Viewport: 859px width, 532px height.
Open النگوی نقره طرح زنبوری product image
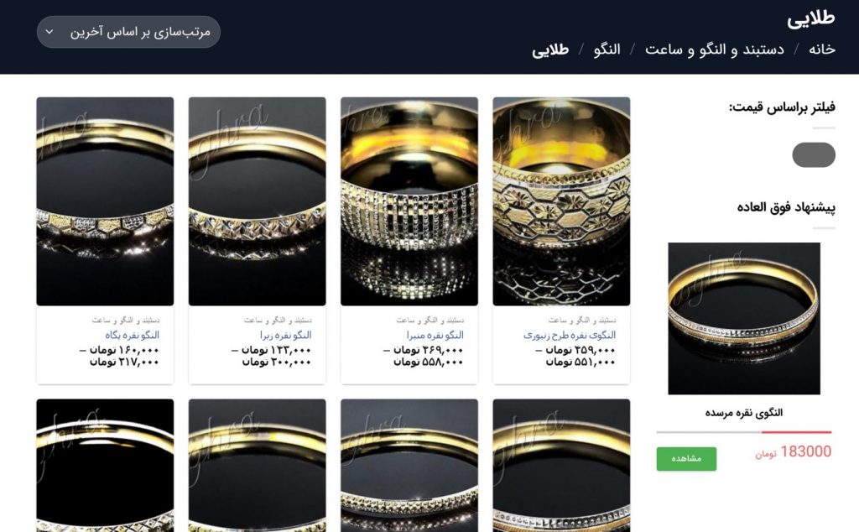(x=561, y=201)
